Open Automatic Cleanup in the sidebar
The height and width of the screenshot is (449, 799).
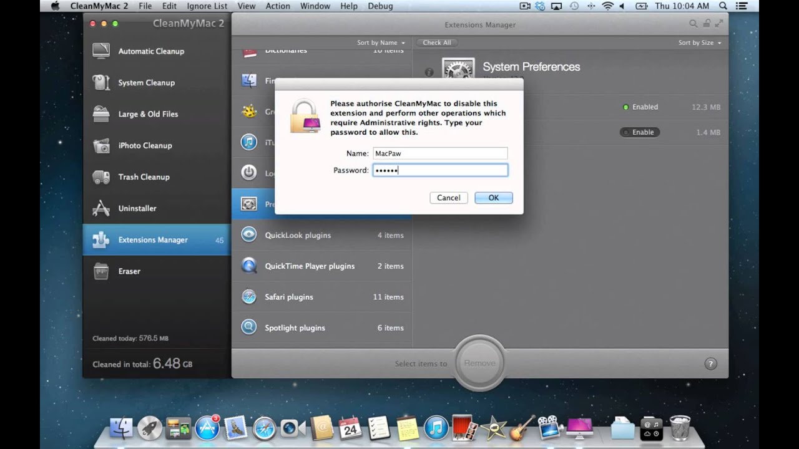pos(157,51)
